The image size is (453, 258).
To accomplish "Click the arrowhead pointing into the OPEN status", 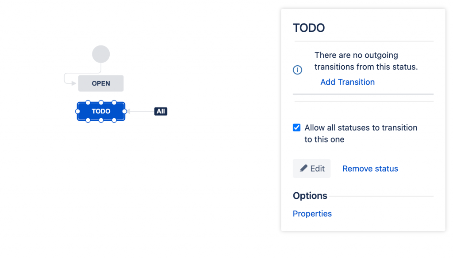I will 73,83.
